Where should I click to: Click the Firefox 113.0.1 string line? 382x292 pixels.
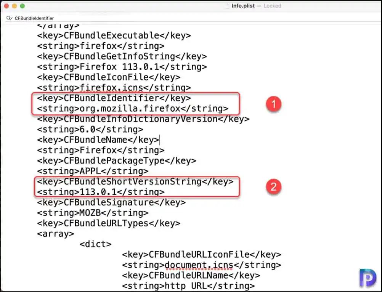point(122,67)
